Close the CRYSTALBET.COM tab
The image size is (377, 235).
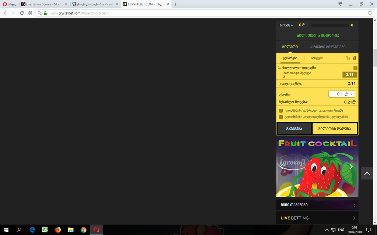(168, 4)
